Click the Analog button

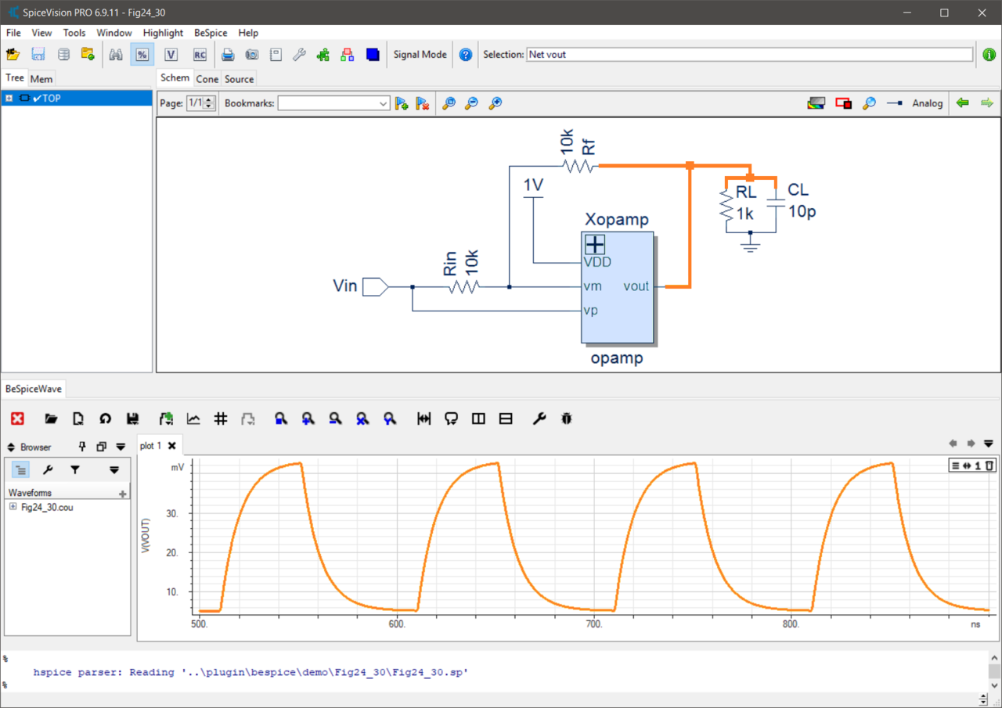coord(927,103)
